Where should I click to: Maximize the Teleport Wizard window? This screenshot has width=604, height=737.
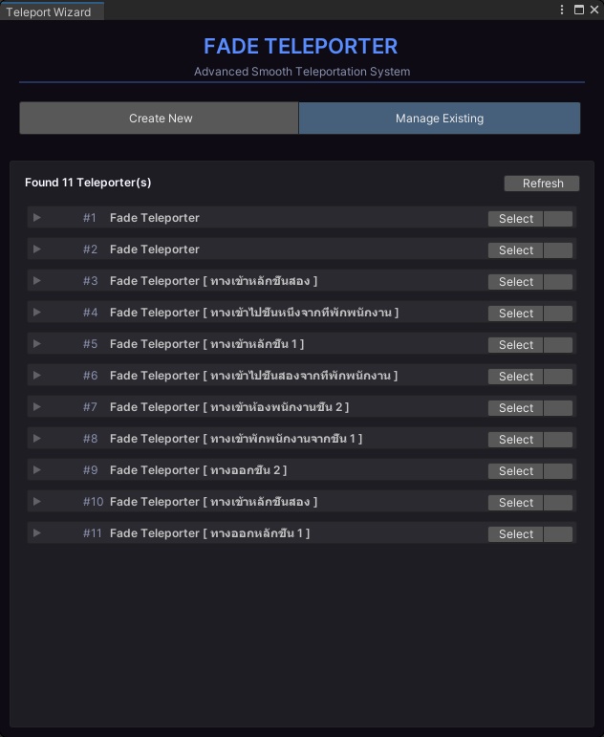pos(578,10)
